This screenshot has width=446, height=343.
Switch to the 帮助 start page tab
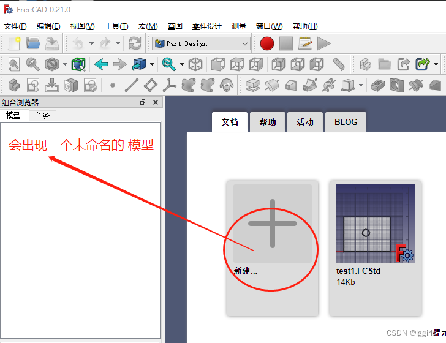pos(268,122)
